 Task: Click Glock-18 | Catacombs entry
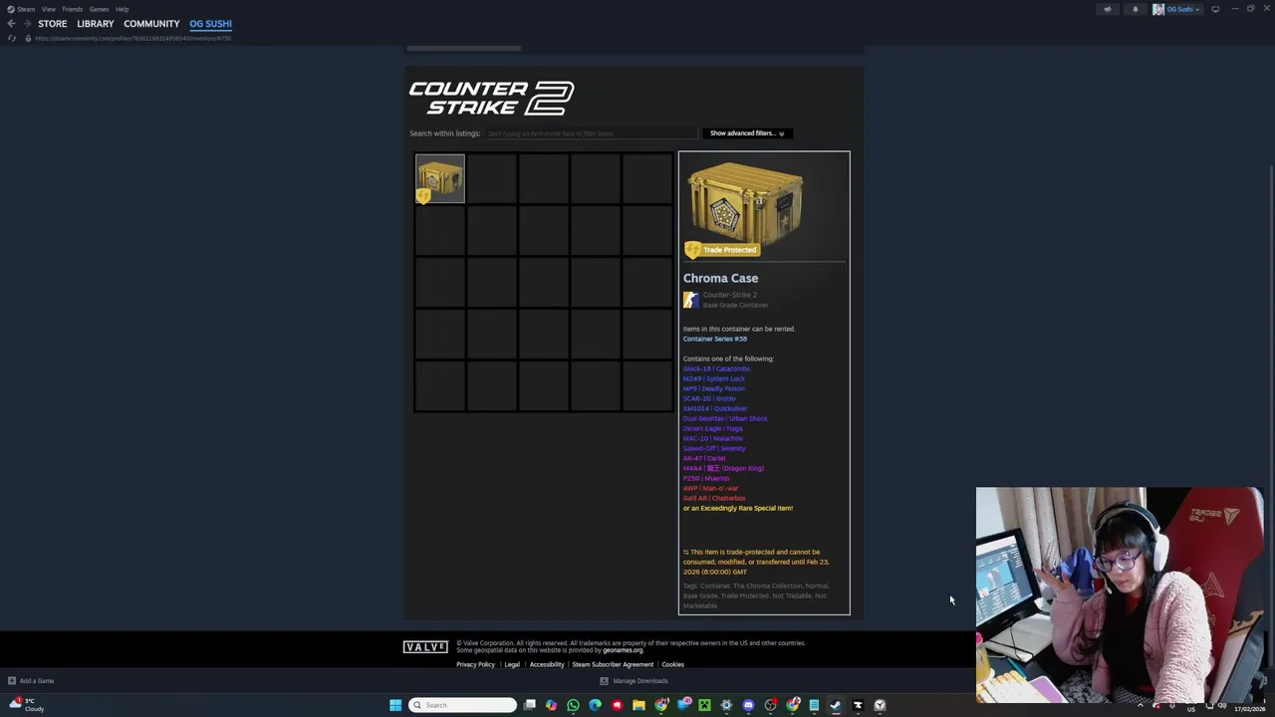pos(716,368)
